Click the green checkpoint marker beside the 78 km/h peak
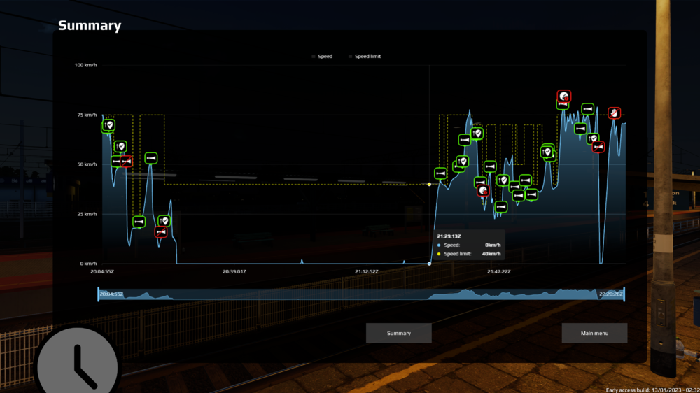The height and width of the screenshot is (393, 700). pos(477,133)
